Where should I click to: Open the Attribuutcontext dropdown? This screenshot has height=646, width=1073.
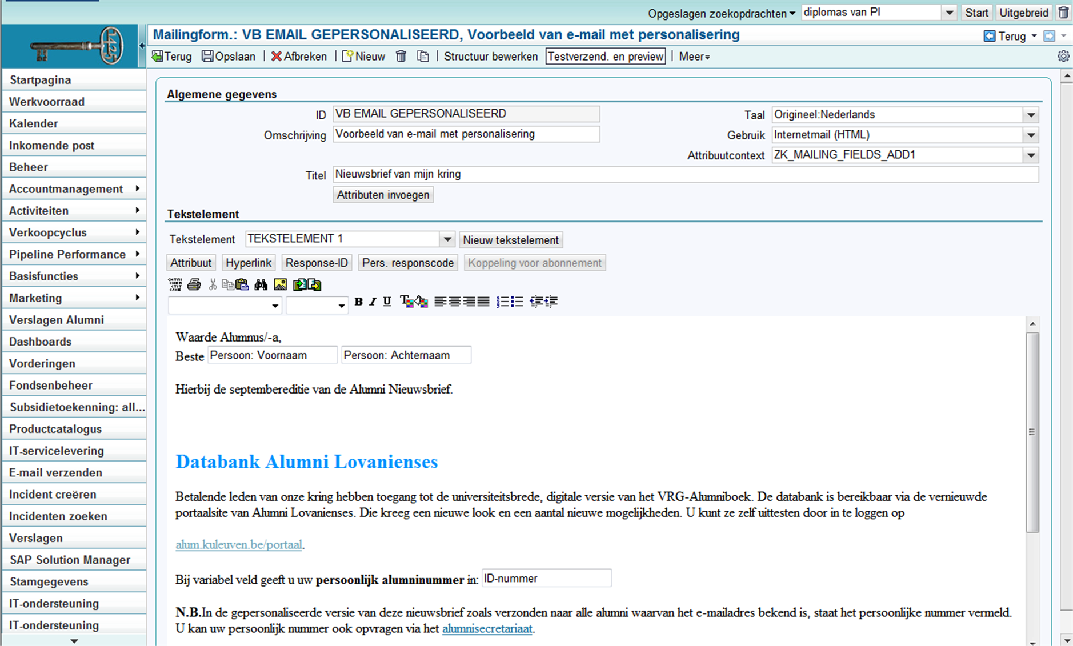pos(1031,155)
